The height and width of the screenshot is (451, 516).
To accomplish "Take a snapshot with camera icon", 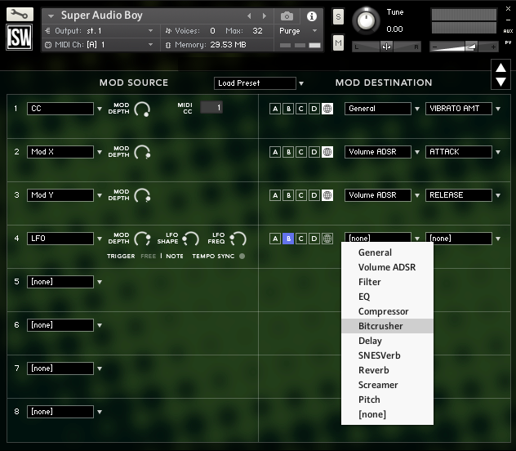I will [x=287, y=16].
